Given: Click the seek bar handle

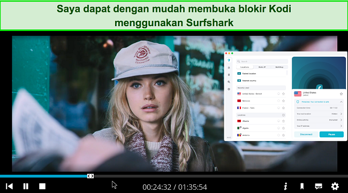Looking at the screenshot, I should click(90, 176).
